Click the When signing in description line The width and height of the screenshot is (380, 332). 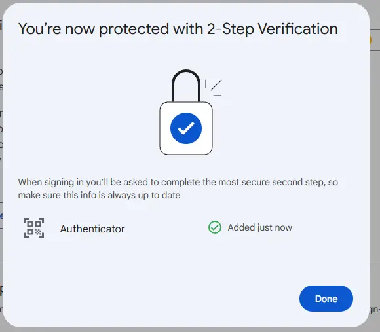click(x=178, y=182)
